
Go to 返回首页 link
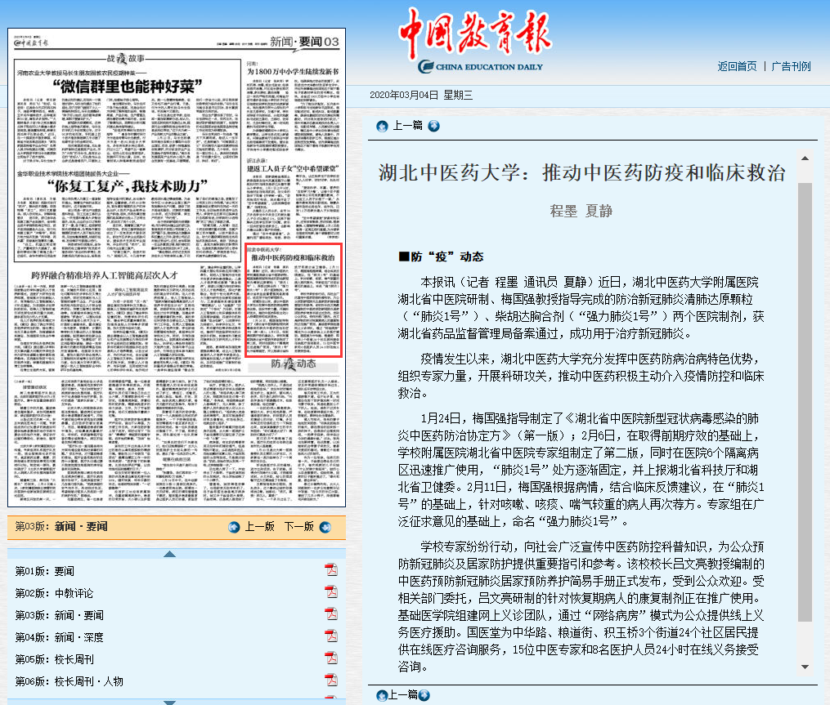[737, 66]
